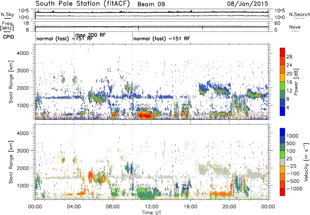Click the strong red power echo near 11:30
This screenshot has height=215, width=310.
tap(145, 115)
